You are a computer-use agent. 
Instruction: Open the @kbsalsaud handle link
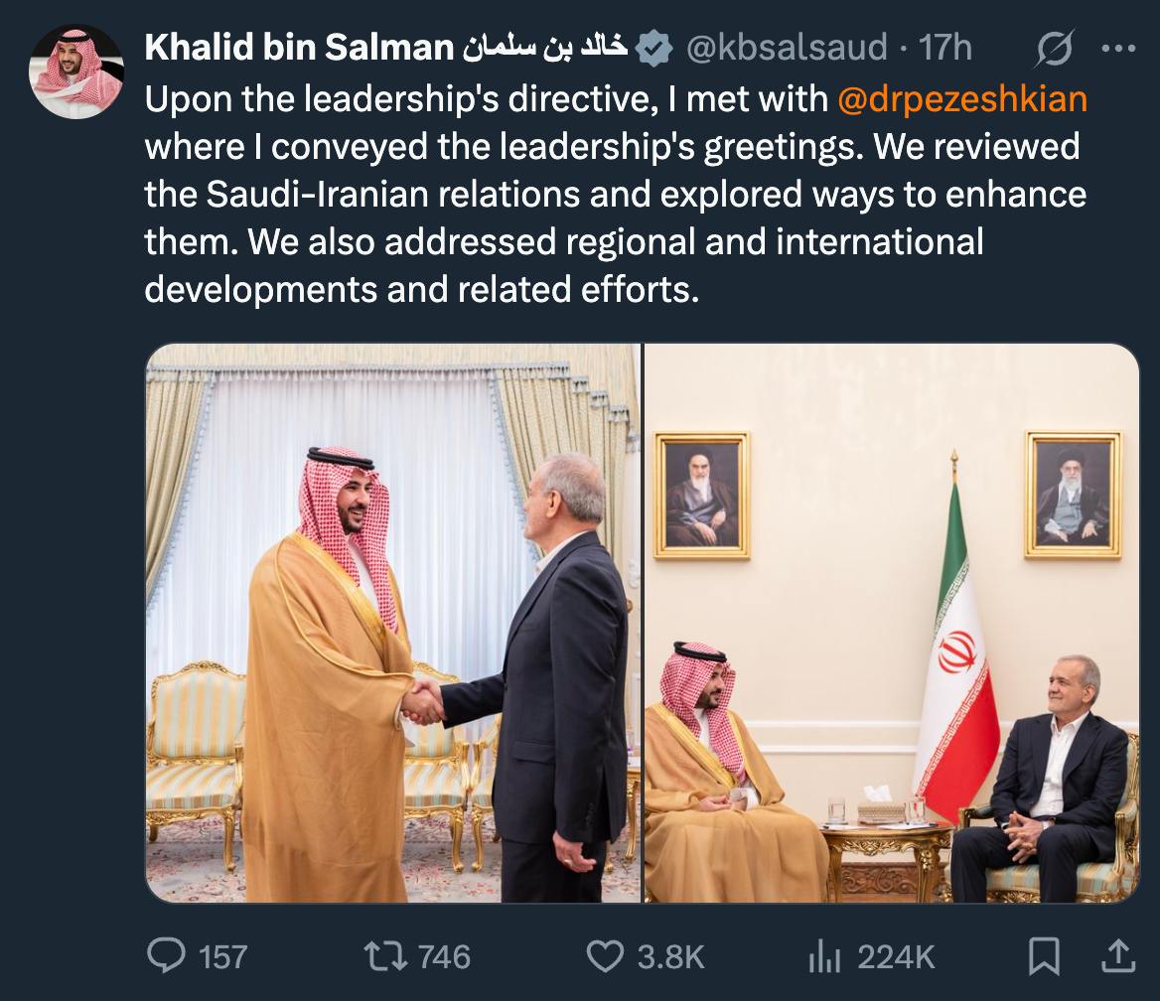[788, 47]
